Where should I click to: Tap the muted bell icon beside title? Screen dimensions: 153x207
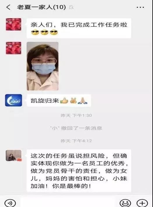coord(71,7)
